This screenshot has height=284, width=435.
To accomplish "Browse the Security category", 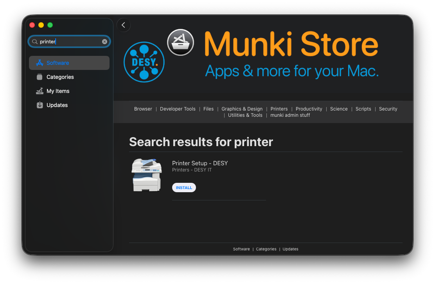I will [388, 109].
